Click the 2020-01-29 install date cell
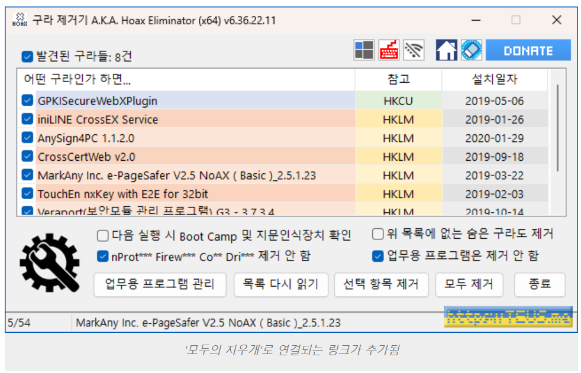The image size is (581, 373). (x=495, y=138)
